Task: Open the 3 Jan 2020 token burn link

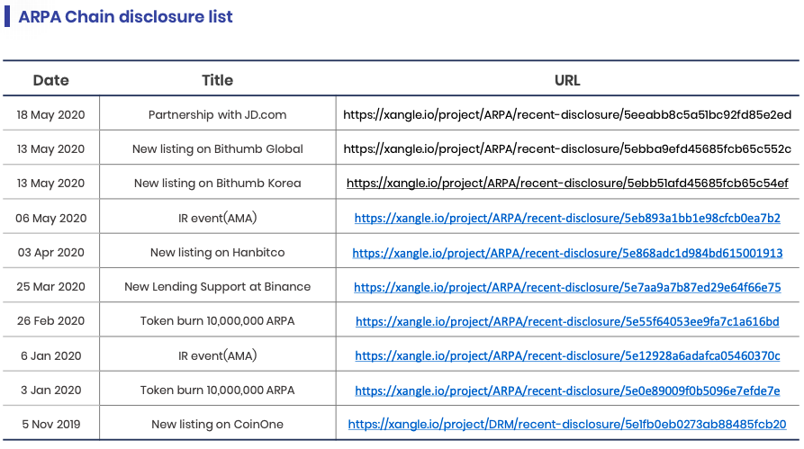Action: point(567,391)
